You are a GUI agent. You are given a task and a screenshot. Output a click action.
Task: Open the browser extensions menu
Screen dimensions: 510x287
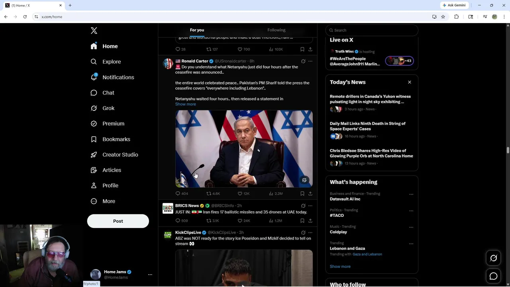tap(457, 17)
